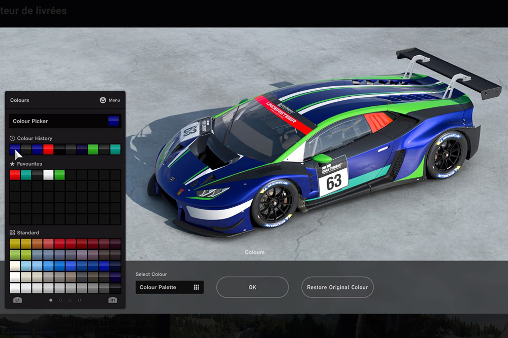508x338 pixels.
Task: Click the Standard heading text
Action: [28, 233]
